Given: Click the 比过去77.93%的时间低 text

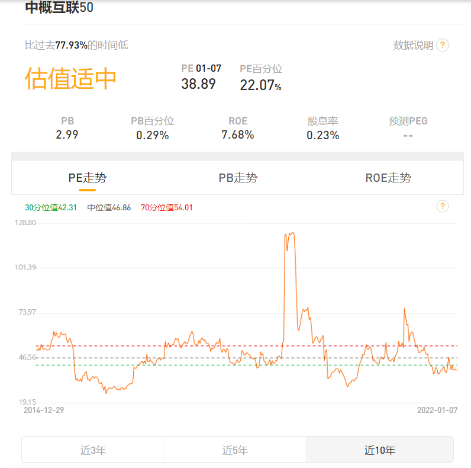Looking at the screenshot, I should 76,46.
